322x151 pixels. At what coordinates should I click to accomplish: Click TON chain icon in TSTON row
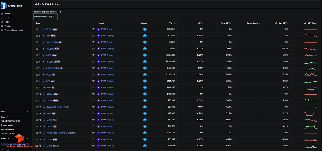(145, 29)
